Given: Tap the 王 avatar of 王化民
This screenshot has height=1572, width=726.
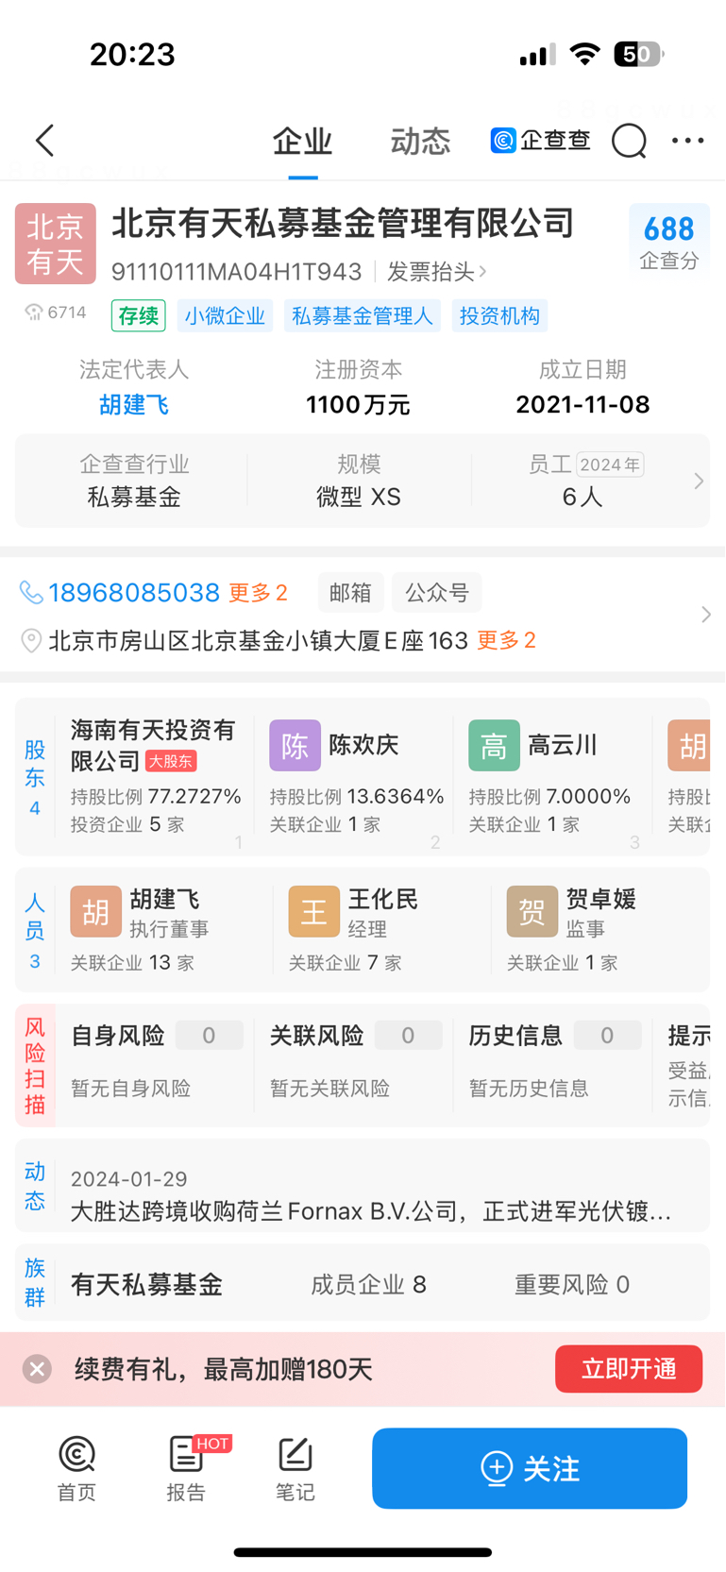Looking at the screenshot, I should pos(313,911).
